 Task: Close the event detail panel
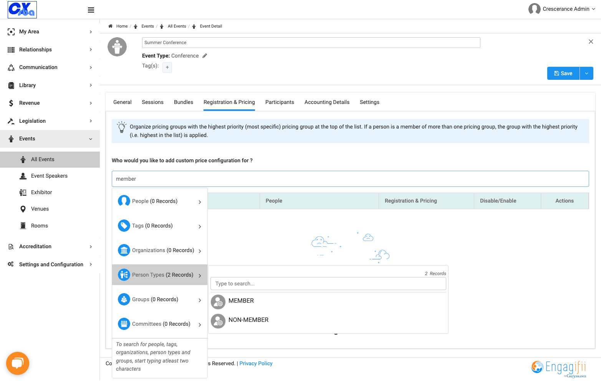click(x=591, y=42)
